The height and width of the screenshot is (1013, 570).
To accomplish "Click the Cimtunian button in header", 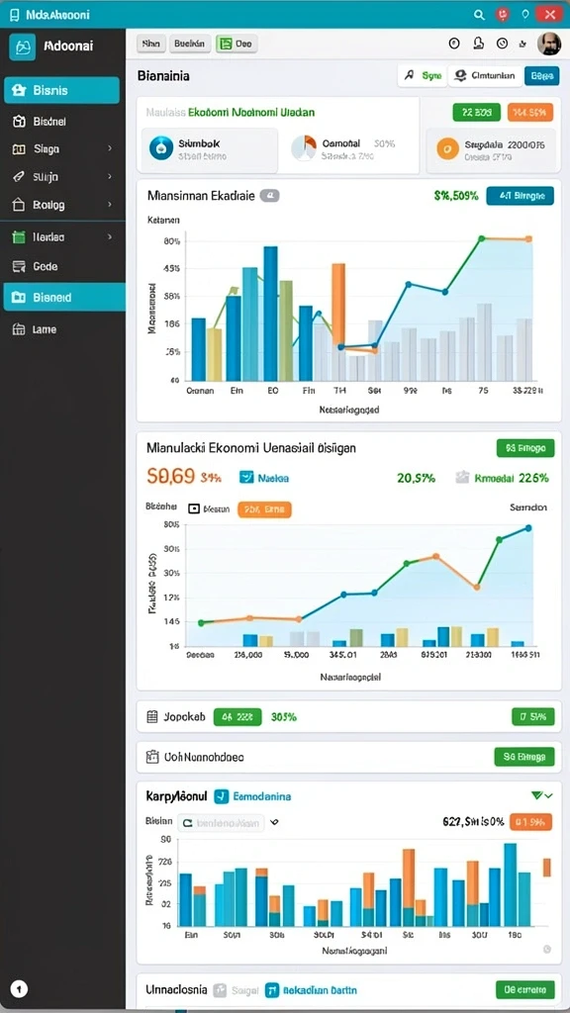I will click(x=485, y=75).
